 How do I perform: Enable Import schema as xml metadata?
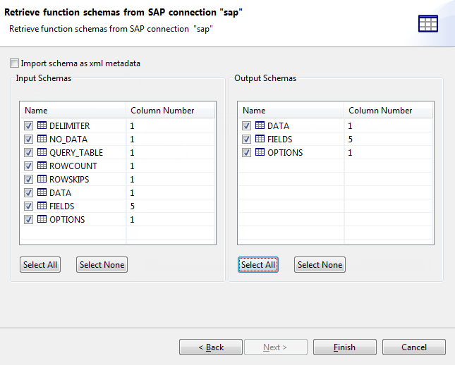(x=15, y=63)
